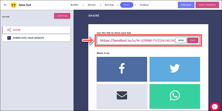Share the bot on WhatsApp
The image size is (222, 111).
pos(175,96)
